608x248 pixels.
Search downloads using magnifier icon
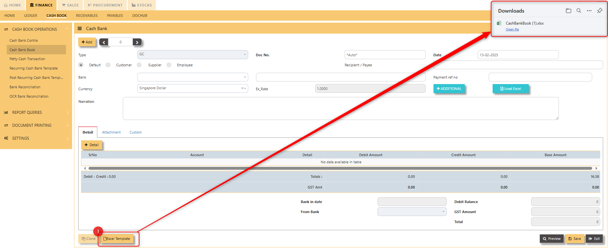click(x=579, y=11)
